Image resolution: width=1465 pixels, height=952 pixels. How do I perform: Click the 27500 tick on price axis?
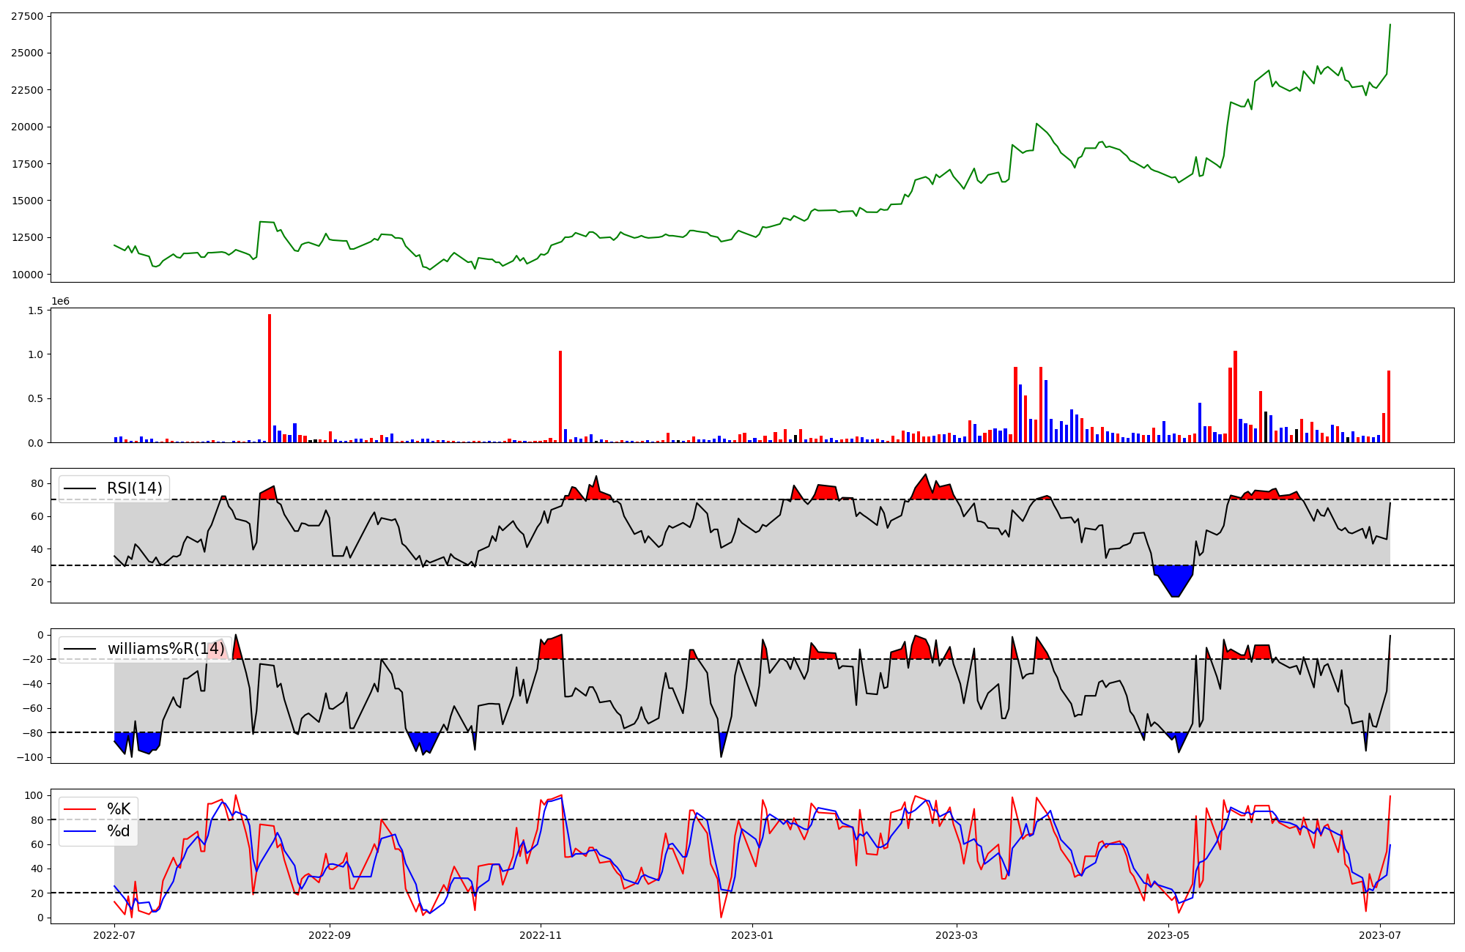(27, 16)
